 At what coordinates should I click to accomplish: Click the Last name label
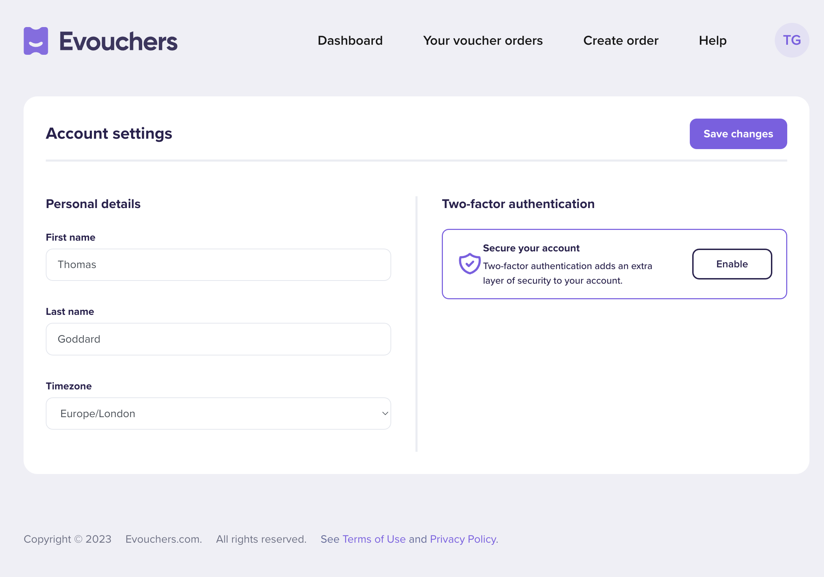click(x=70, y=311)
